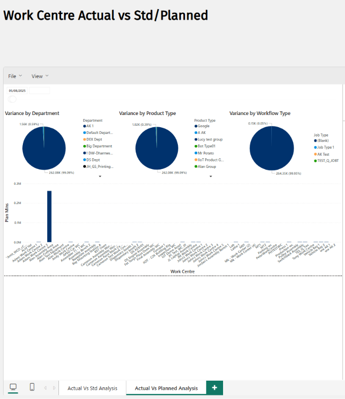The image size is (345, 399).
Task: Click the empty end date field
Action: point(40,91)
